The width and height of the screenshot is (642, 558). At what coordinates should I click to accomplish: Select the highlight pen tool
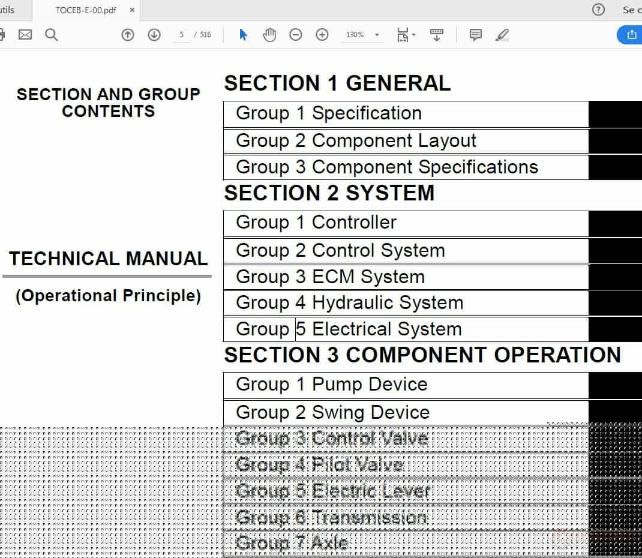coord(502,35)
